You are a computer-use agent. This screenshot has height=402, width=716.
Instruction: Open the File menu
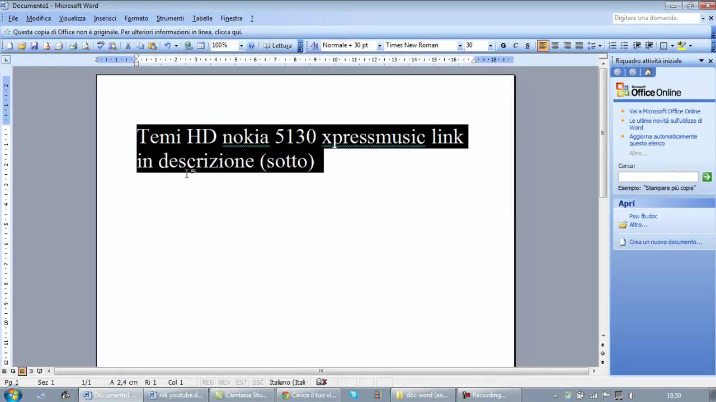(13, 18)
